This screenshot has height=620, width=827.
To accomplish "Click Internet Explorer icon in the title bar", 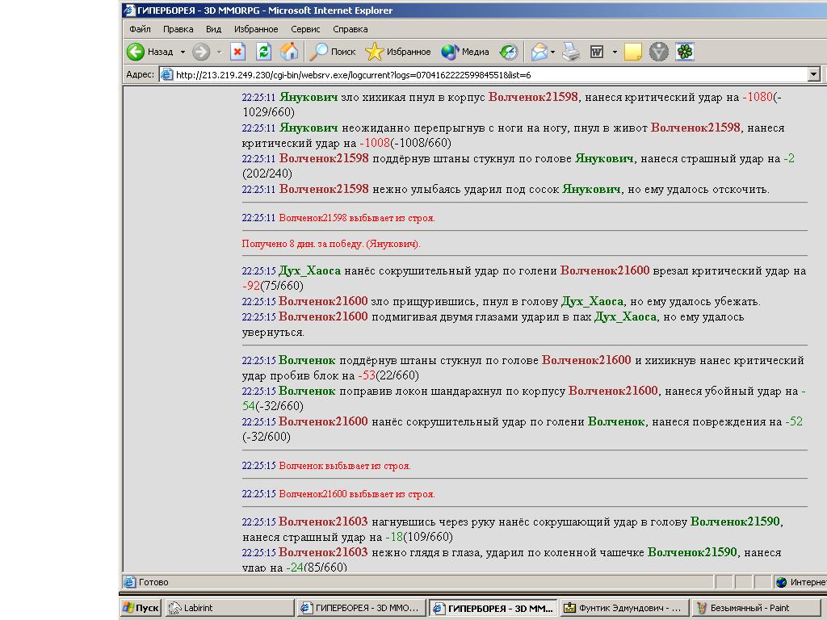I will (129, 10).
